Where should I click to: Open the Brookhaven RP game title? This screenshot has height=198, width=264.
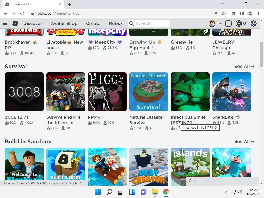coord(21,45)
